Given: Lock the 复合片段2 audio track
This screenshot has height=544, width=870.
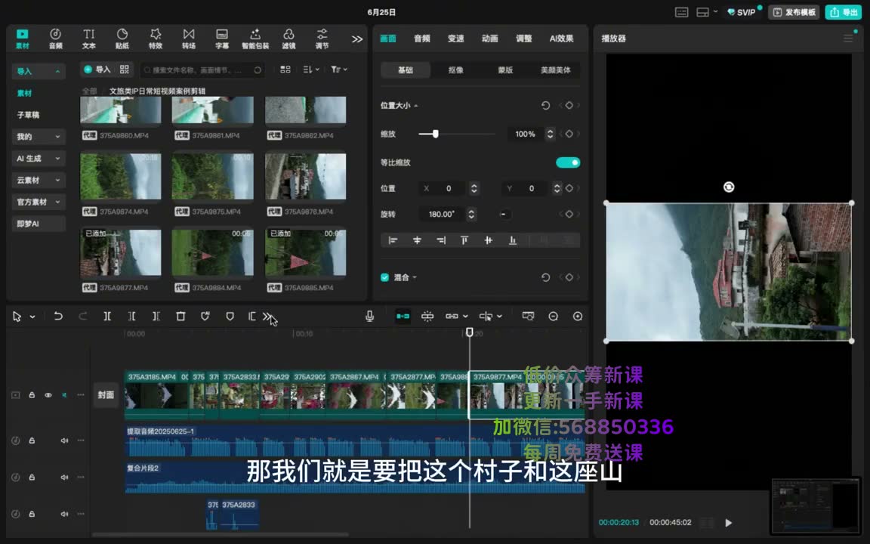Looking at the screenshot, I should (x=32, y=477).
